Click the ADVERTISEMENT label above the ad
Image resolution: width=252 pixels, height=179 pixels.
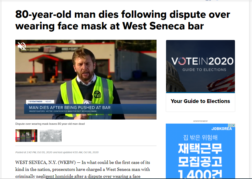click(x=201, y=121)
